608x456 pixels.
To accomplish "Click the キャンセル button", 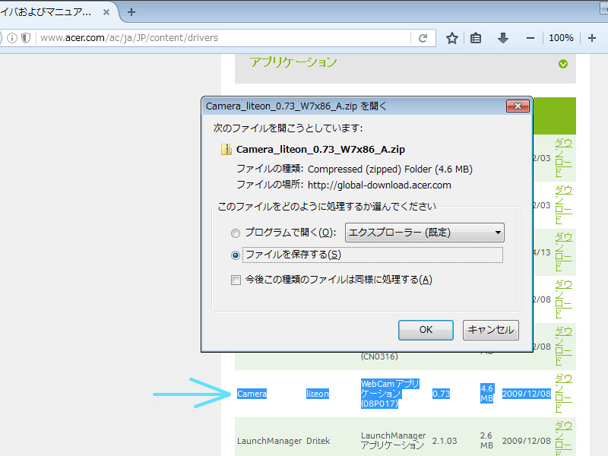I will pos(490,330).
